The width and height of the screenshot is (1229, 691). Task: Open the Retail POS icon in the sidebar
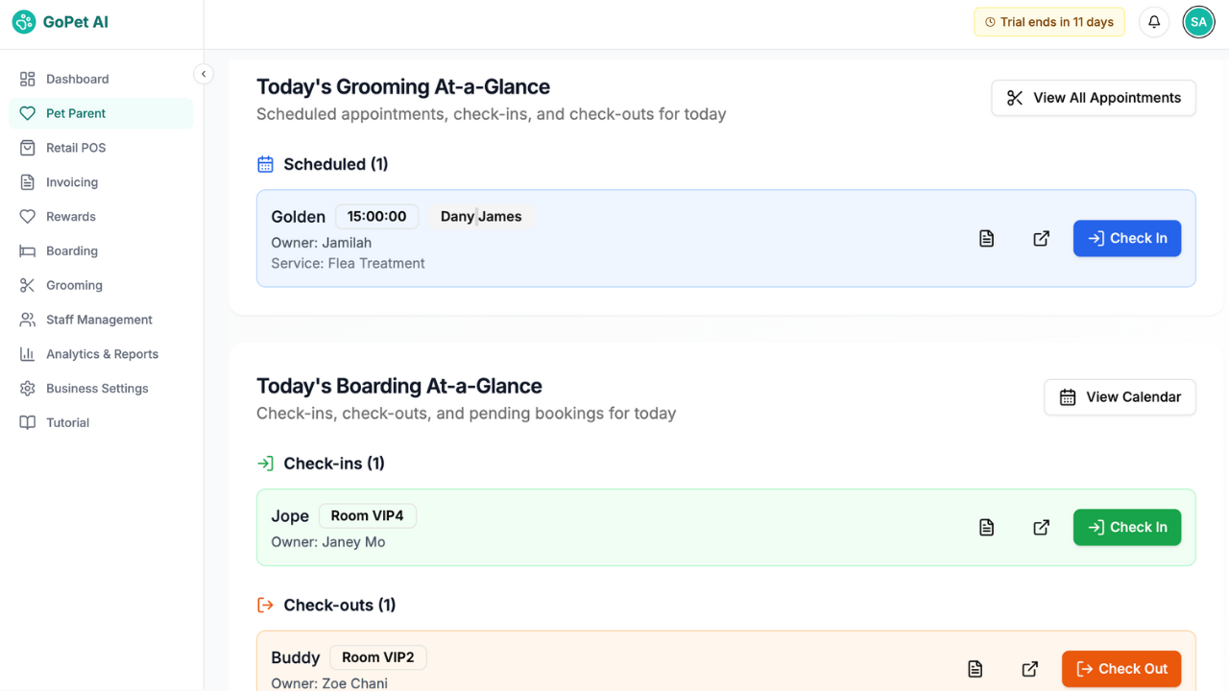coord(27,147)
